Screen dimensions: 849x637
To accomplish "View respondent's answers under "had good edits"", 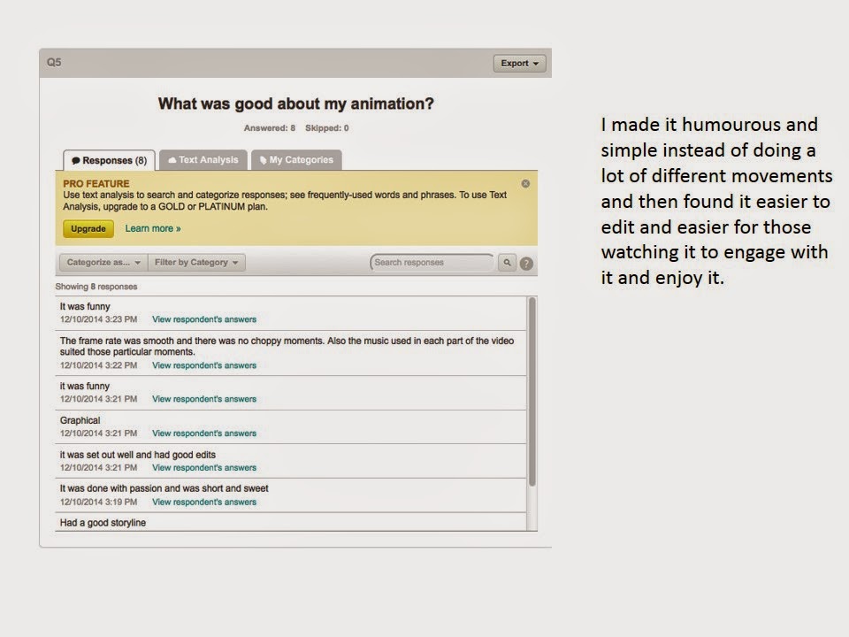I will coord(204,467).
